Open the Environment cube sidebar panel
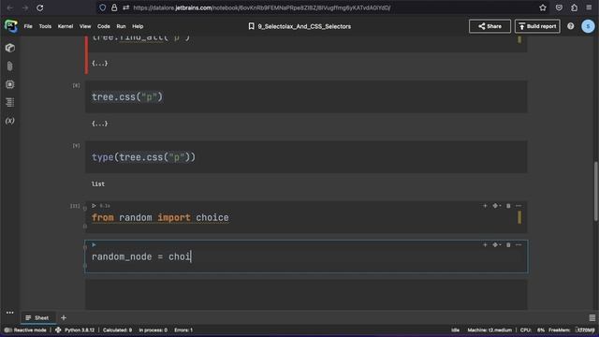Image resolution: width=599 pixels, height=337 pixels. tap(10, 48)
